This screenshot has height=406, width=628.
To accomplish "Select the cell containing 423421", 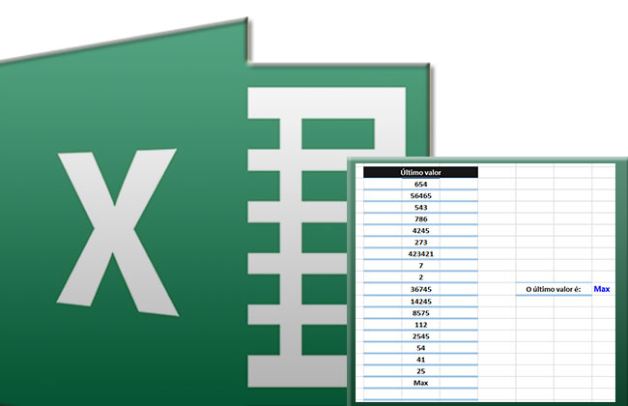I will coord(420,253).
